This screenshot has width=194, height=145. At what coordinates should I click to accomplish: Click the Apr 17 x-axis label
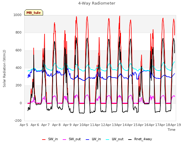(154, 125)
